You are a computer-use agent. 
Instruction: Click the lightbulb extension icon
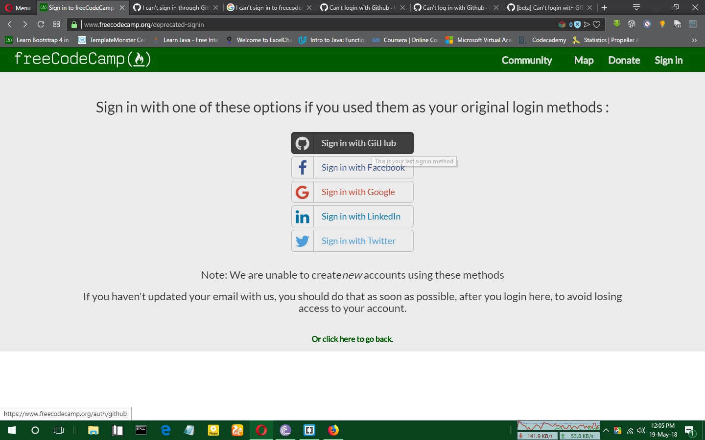pos(662,24)
